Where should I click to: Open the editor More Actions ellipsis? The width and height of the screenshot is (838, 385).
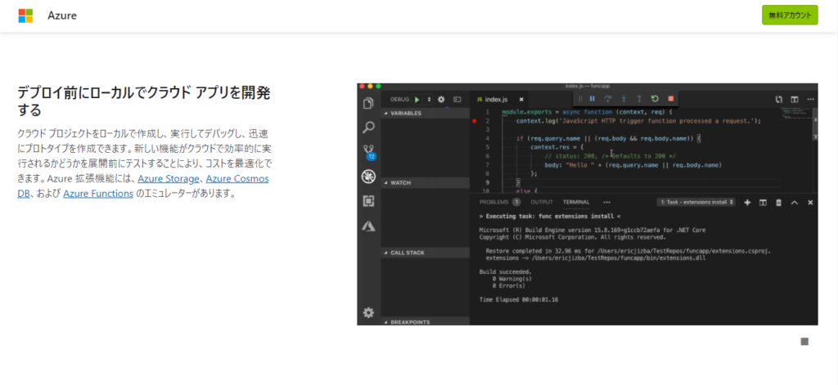(x=810, y=100)
